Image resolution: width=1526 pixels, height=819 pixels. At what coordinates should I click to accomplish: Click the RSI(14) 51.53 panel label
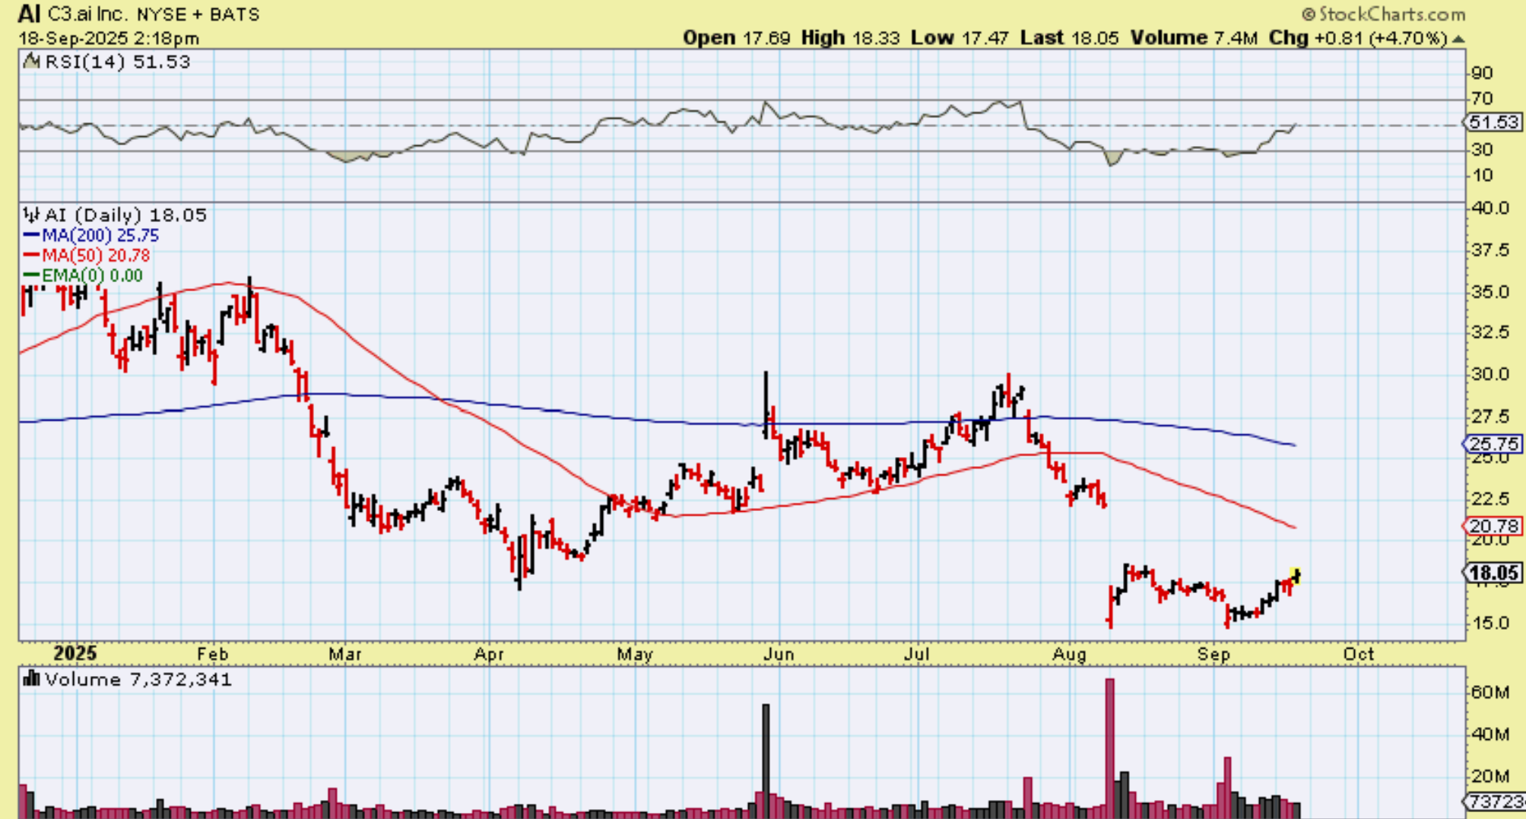118,62
